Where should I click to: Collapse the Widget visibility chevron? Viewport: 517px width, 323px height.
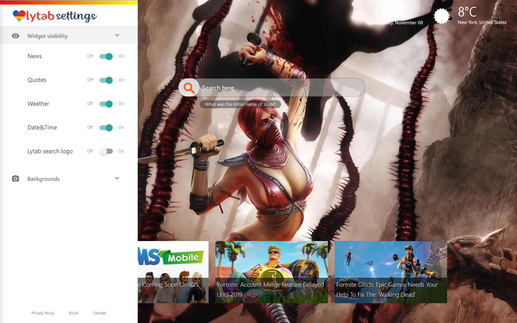(117, 36)
